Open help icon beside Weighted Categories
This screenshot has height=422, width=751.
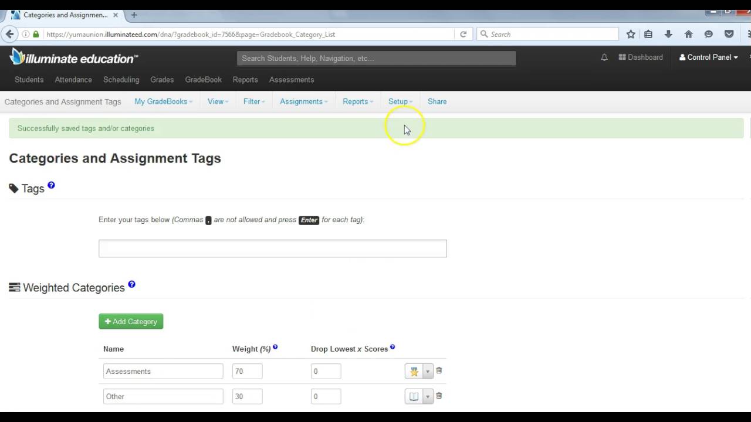(131, 284)
